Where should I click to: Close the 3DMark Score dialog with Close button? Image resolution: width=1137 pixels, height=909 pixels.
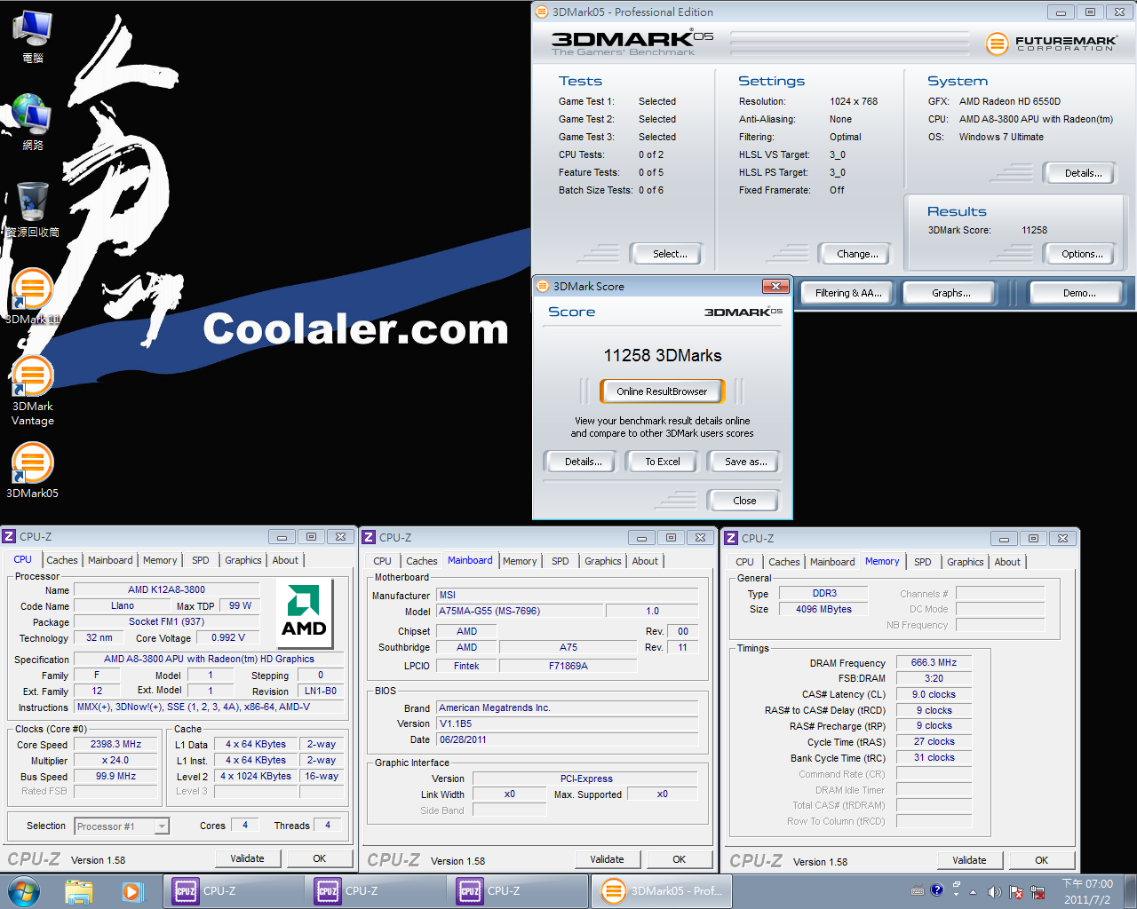point(744,501)
